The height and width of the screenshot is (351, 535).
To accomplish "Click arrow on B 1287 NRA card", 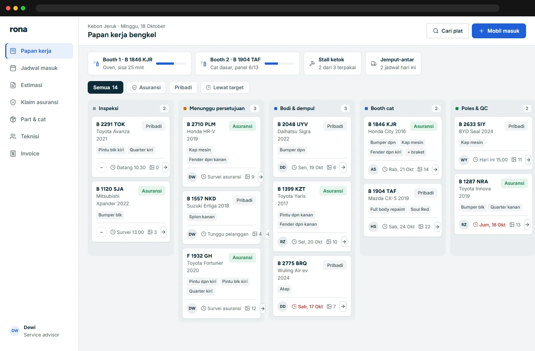I will [527, 225].
